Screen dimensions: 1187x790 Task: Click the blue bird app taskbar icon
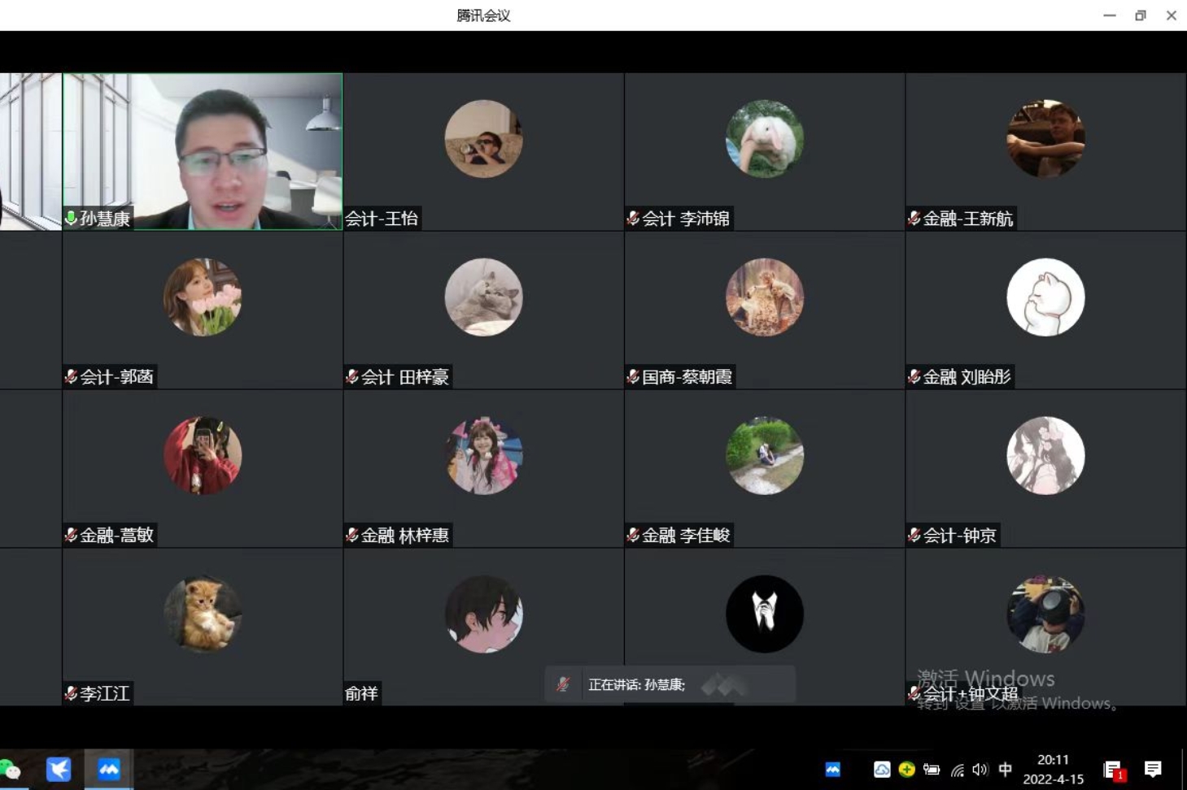point(59,769)
